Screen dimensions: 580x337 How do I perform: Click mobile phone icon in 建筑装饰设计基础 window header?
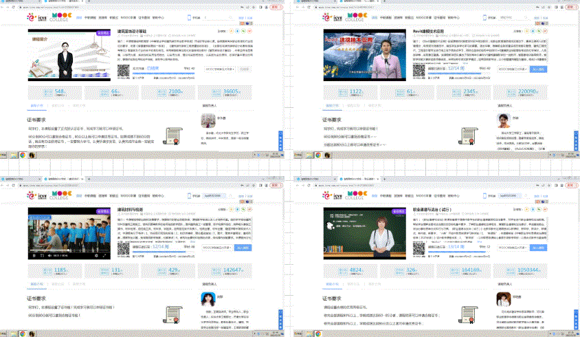pos(189,17)
